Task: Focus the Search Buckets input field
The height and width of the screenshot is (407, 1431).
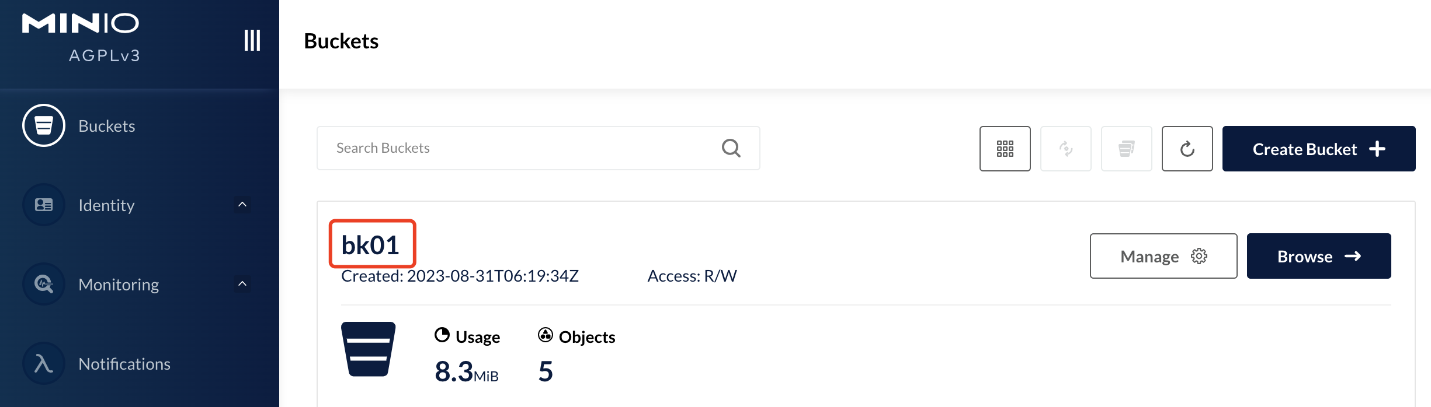Action: pos(520,148)
